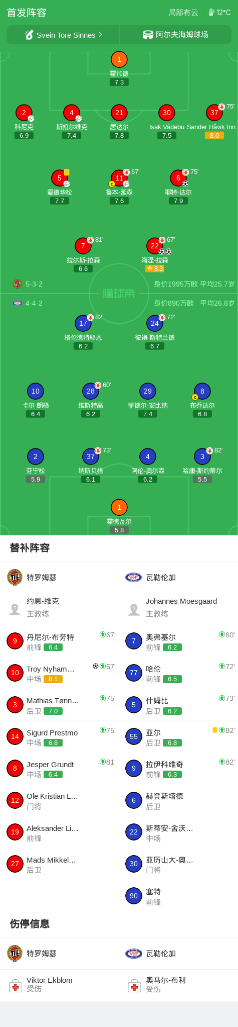Select player 卡尔-朗格 number 10 badge
The height and width of the screenshot is (1027, 238).
pos(36,391)
